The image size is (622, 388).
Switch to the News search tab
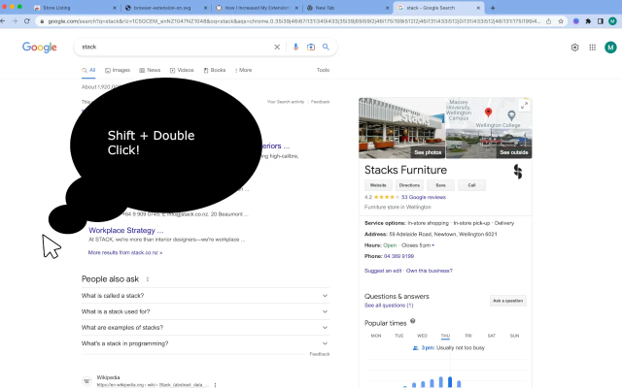pos(150,70)
